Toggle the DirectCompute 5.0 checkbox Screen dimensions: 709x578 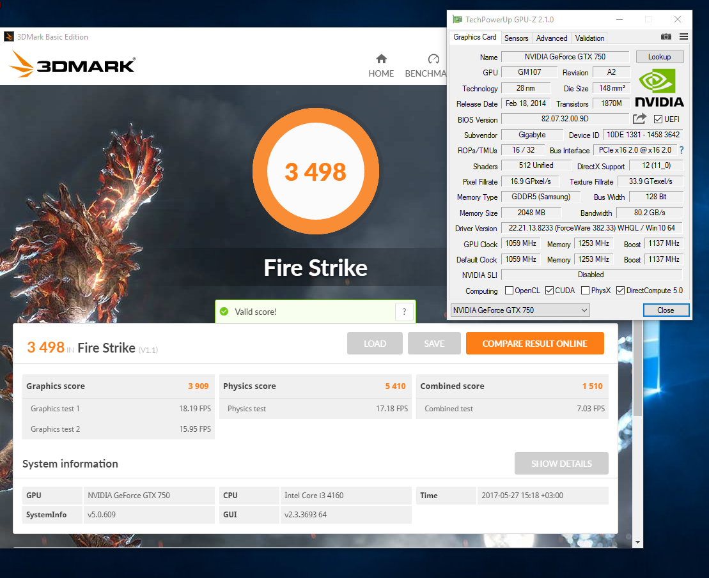[x=620, y=291]
